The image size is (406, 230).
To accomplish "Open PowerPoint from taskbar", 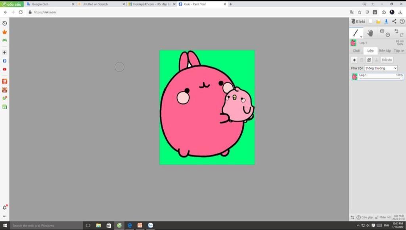I will click(140, 226).
